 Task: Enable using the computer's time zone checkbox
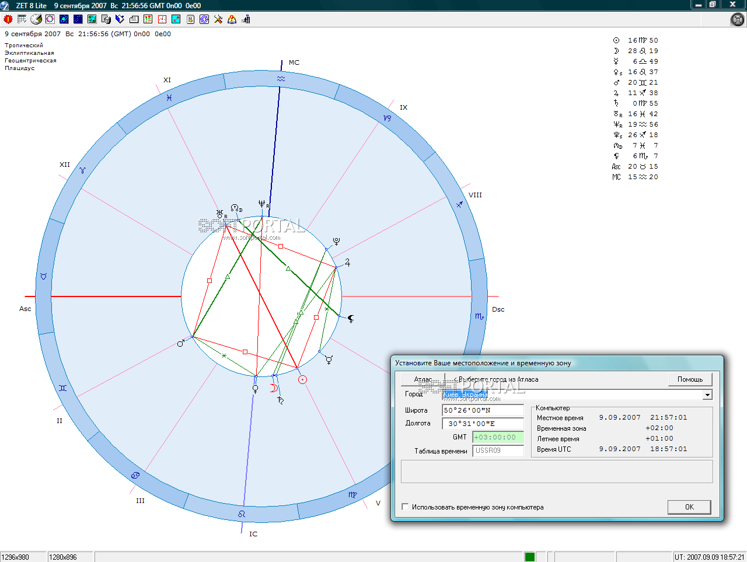tap(405, 507)
